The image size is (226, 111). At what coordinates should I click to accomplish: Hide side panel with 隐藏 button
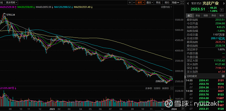point(175,3)
